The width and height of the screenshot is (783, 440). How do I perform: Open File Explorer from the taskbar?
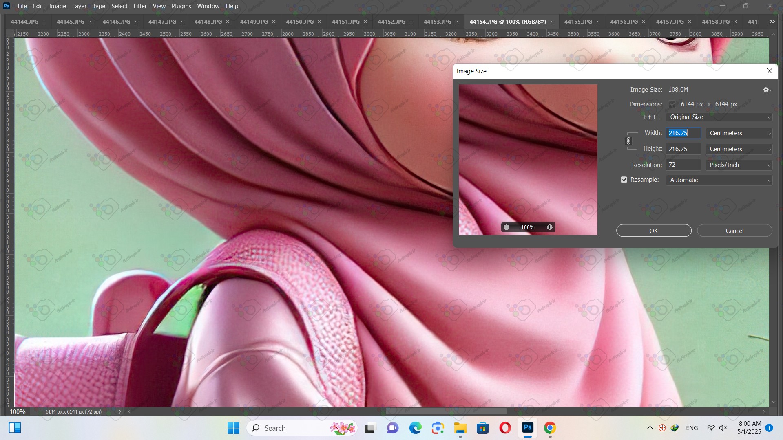pyautogui.click(x=460, y=428)
